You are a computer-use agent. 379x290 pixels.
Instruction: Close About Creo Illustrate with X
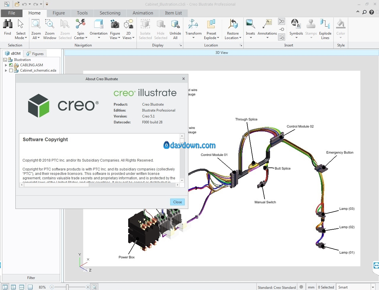(x=184, y=79)
